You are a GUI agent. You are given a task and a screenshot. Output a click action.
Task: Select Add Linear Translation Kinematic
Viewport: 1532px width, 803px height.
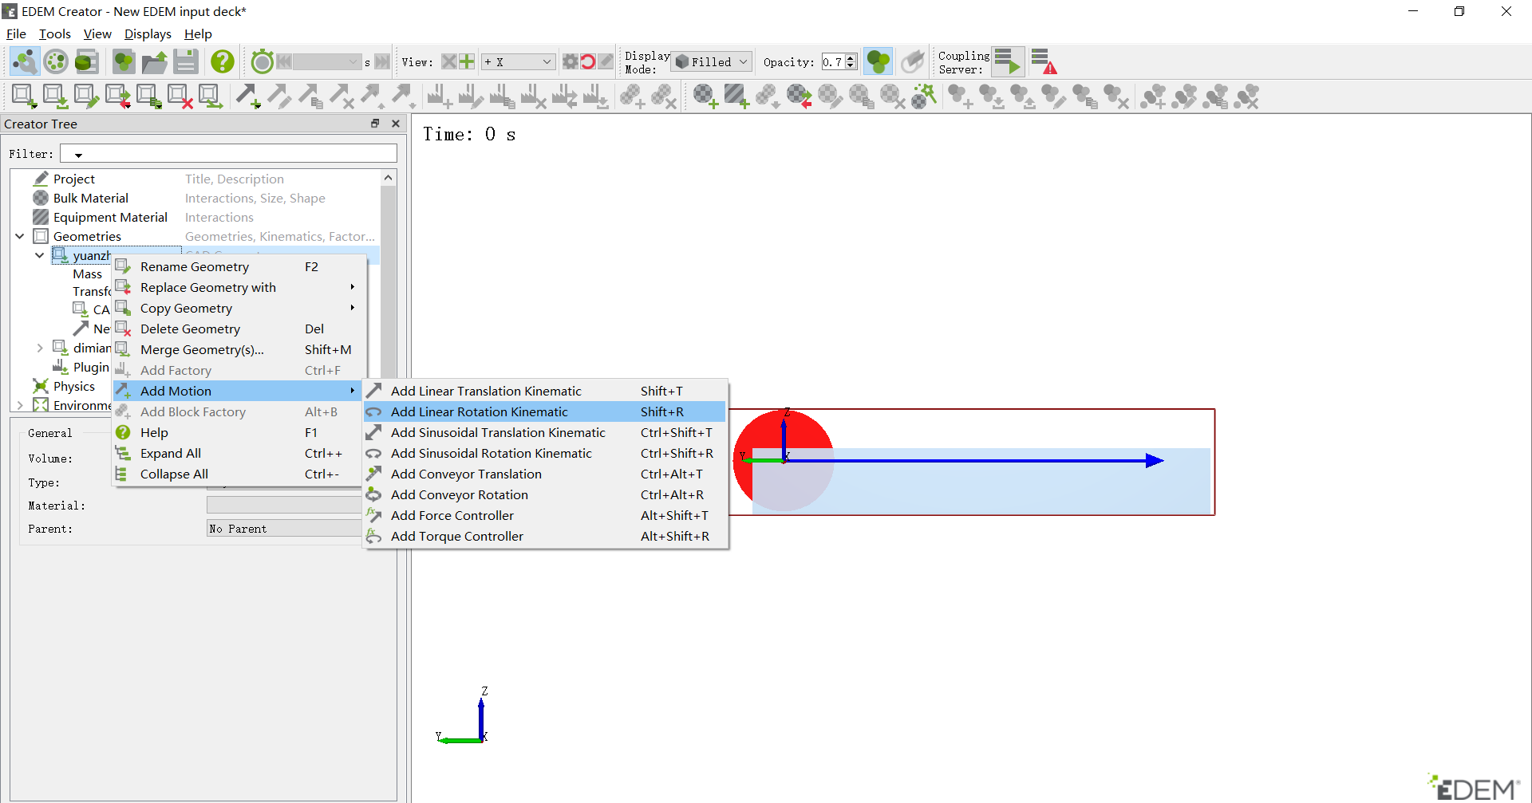[x=546, y=391]
